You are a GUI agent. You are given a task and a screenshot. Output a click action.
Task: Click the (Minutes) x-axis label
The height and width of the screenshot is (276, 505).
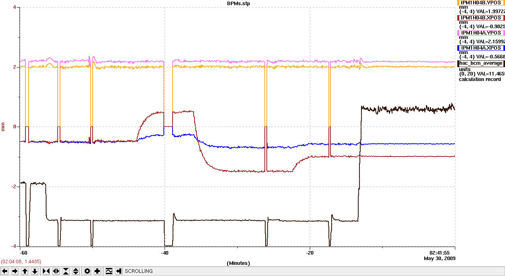click(238, 263)
